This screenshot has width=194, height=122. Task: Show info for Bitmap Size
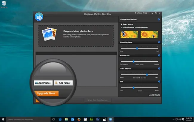[159, 55]
